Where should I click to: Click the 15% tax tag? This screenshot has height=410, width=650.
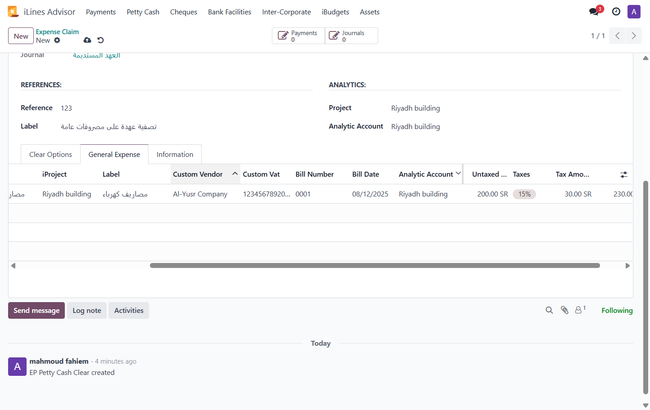click(x=524, y=194)
